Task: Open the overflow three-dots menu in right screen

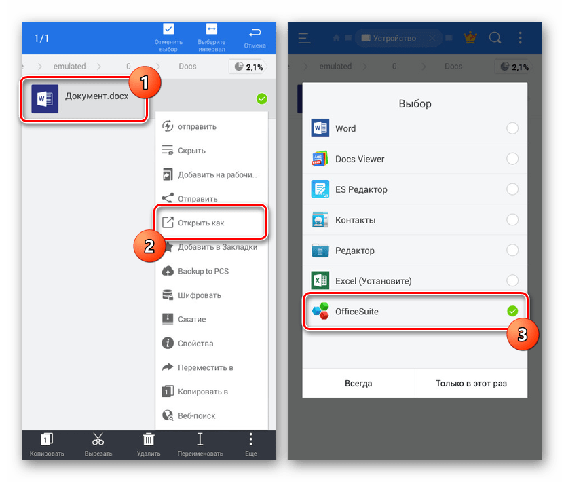Action: (x=520, y=38)
